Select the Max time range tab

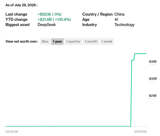pyautogui.click(x=45, y=41)
